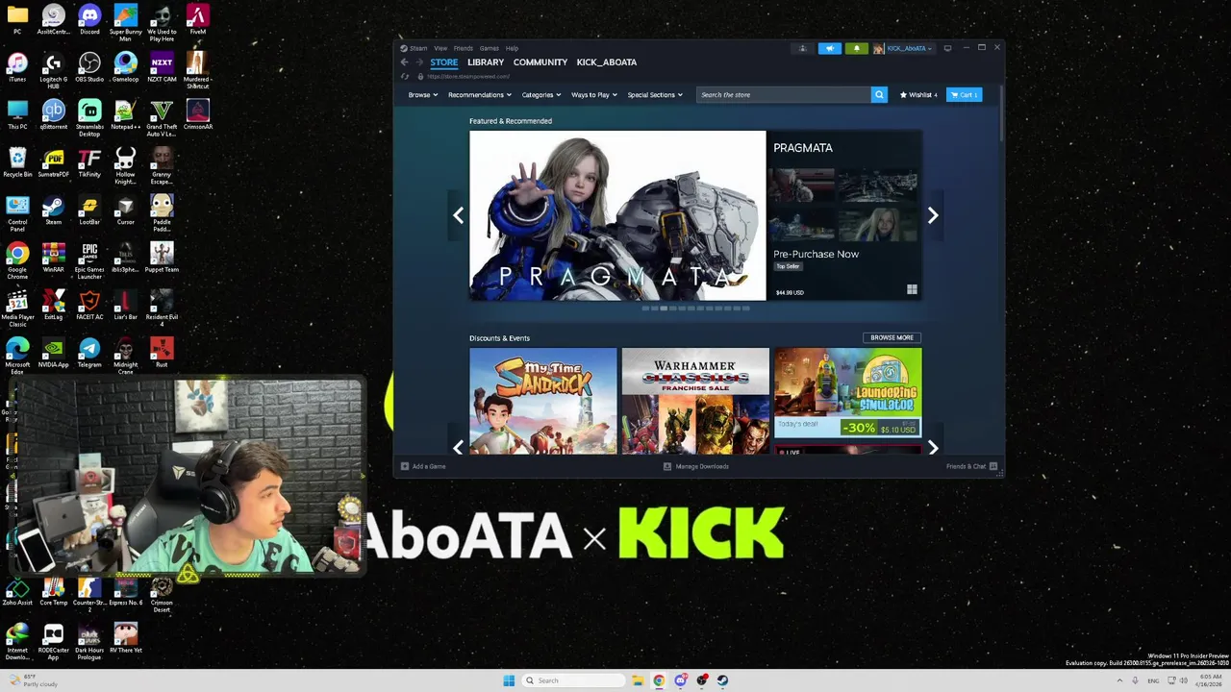
Task: Switch to the STORE tab
Action: [444, 62]
